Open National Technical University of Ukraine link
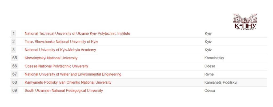Viewport: 273px width, 107px height. click(x=77, y=34)
